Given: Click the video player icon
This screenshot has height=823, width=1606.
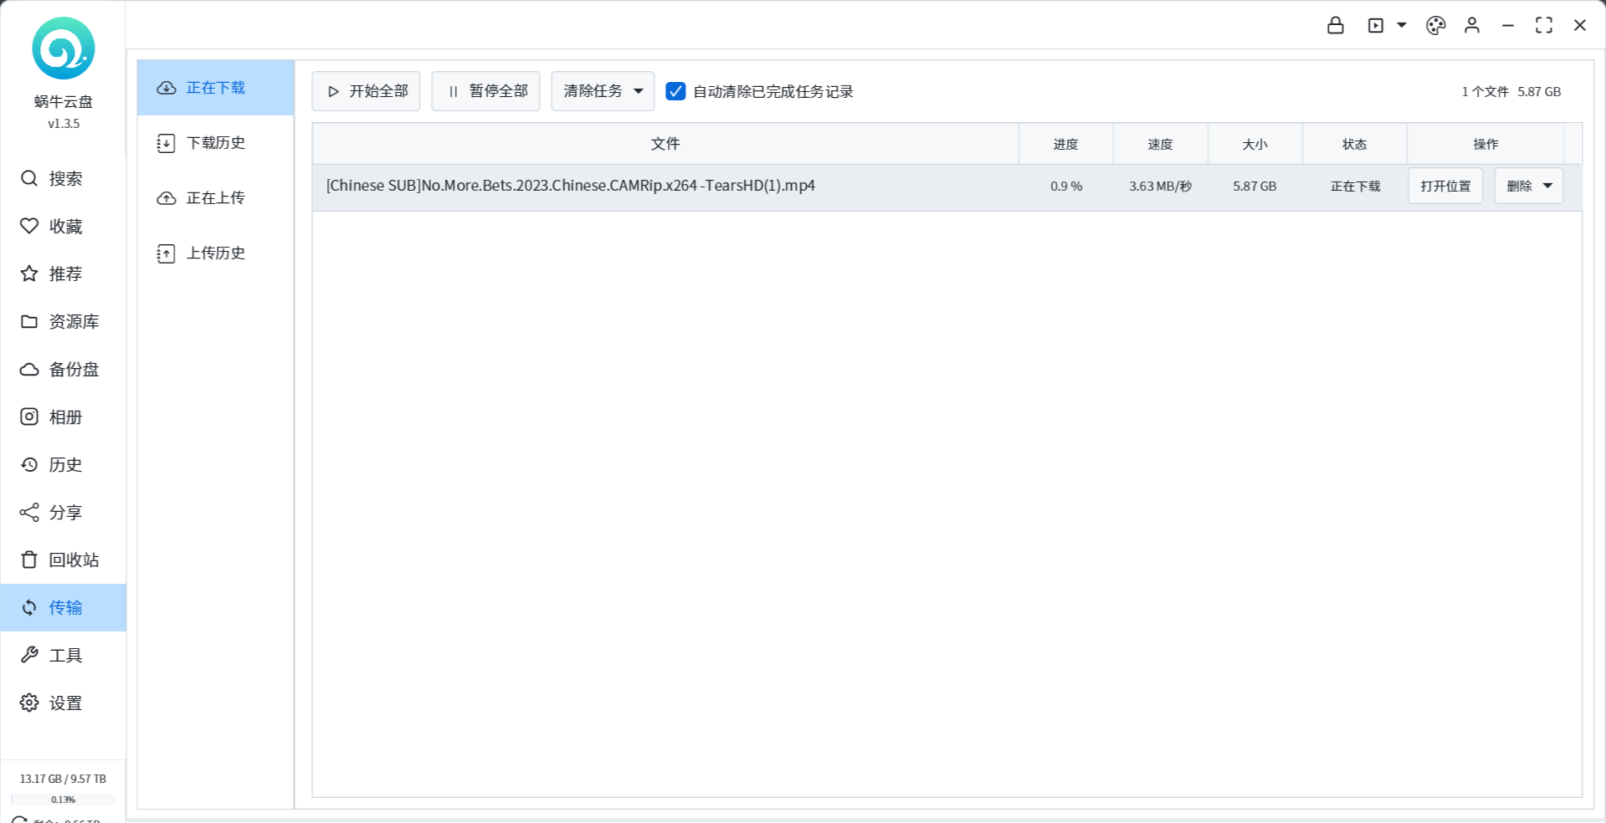Looking at the screenshot, I should [1376, 25].
